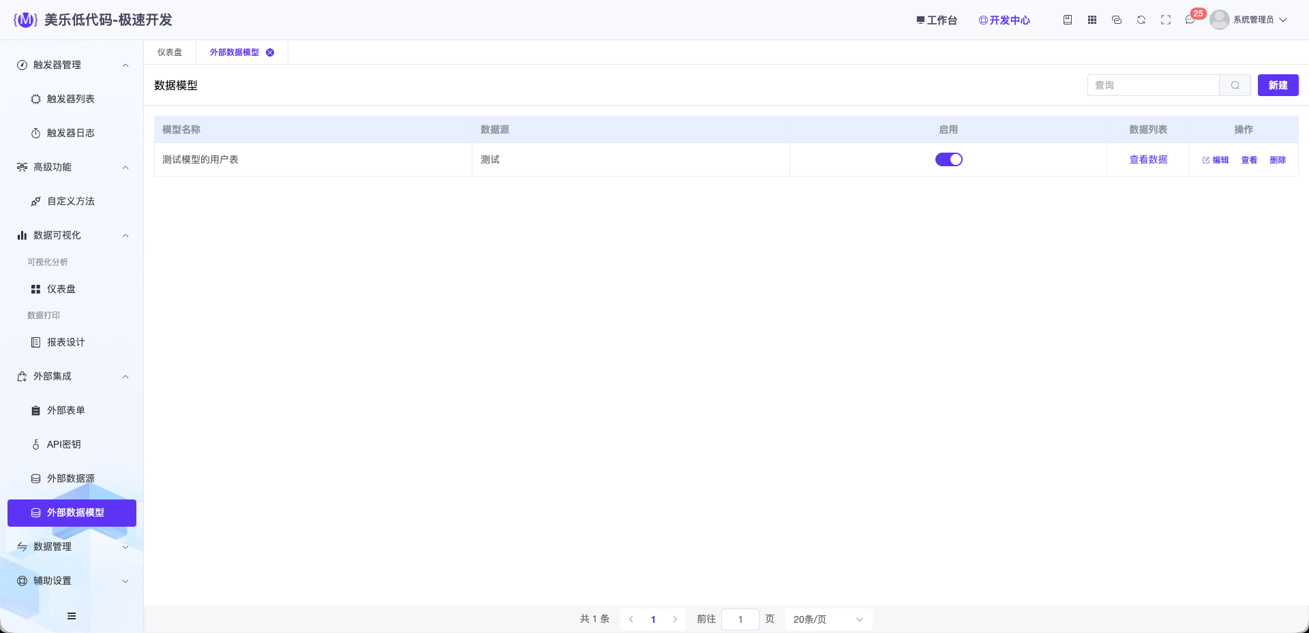Click the 新建 button
Screen dimensions: 1309x633
click(1278, 85)
